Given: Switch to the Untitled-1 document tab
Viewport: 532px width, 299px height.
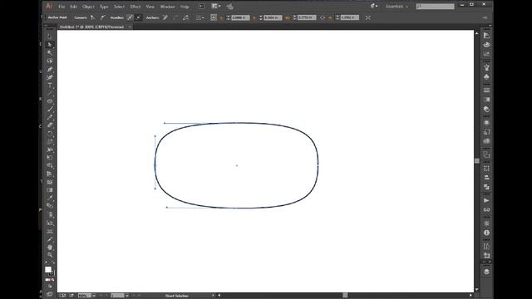Looking at the screenshot, I should (91, 27).
